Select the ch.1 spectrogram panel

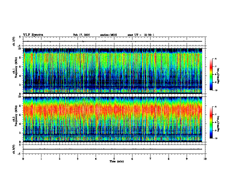113,71
